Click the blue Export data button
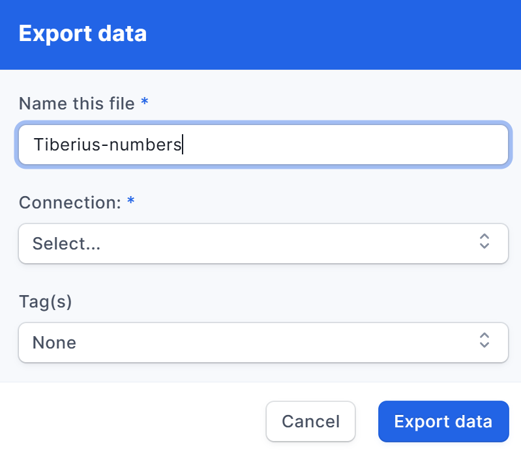Image resolution: width=521 pixels, height=456 pixels. coord(443,421)
